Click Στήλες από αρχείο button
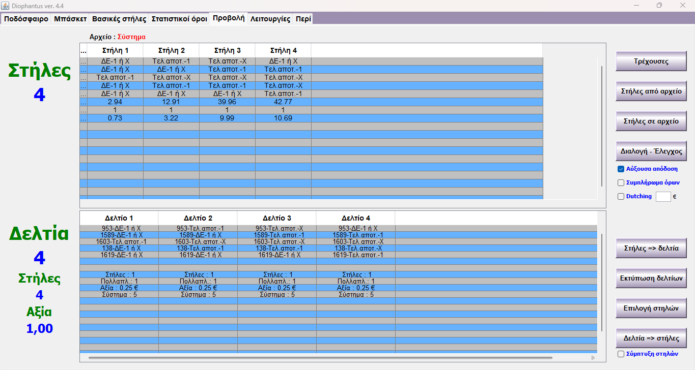Viewport: 695px width, 370px height. pyautogui.click(x=651, y=91)
